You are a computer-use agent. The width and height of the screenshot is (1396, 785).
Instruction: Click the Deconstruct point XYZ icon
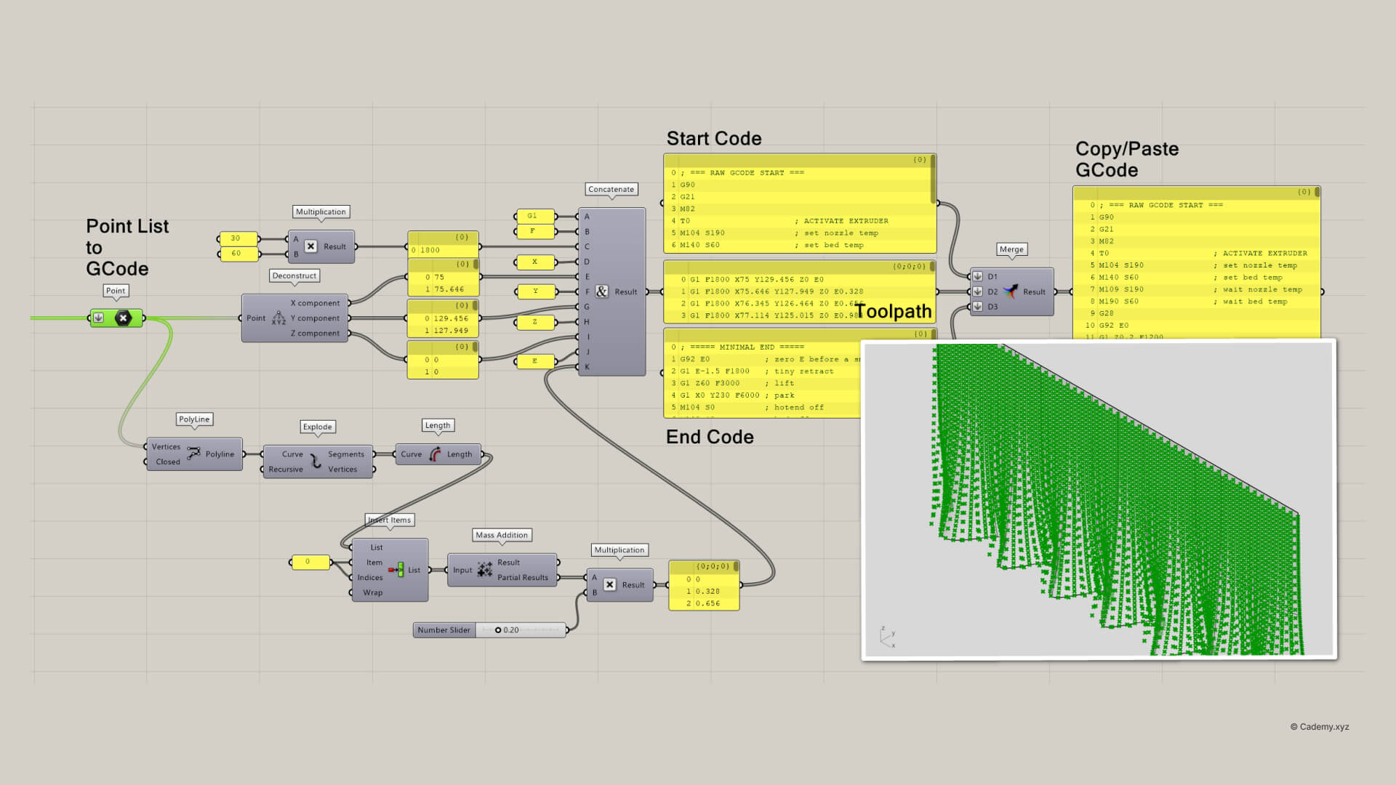278,318
